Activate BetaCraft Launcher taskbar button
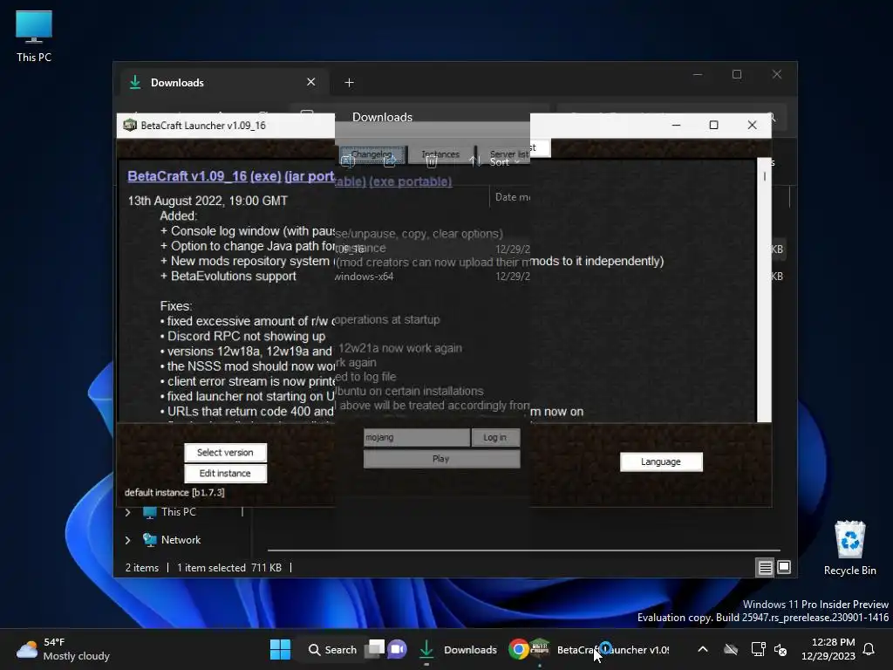The width and height of the screenshot is (893, 670). (601, 650)
